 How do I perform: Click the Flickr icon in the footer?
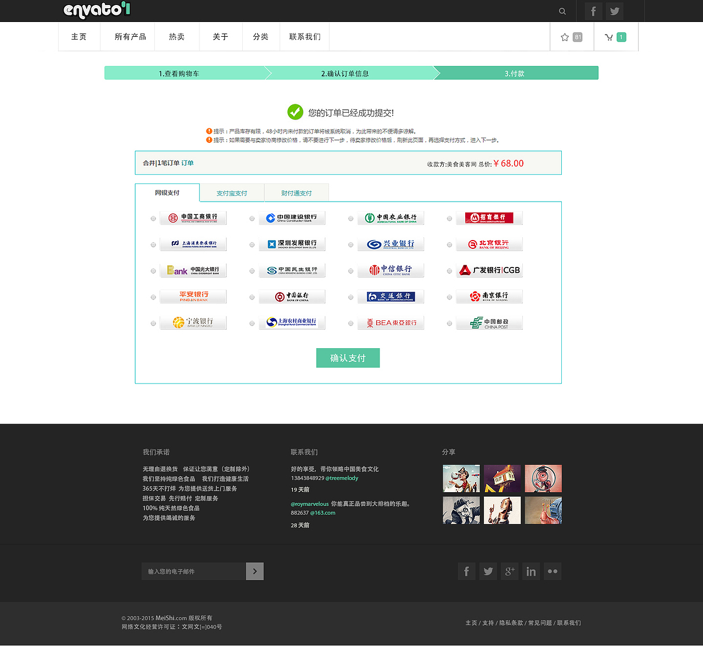coord(552,571)
